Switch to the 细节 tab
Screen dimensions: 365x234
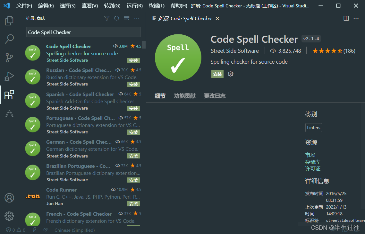[160, 96]
